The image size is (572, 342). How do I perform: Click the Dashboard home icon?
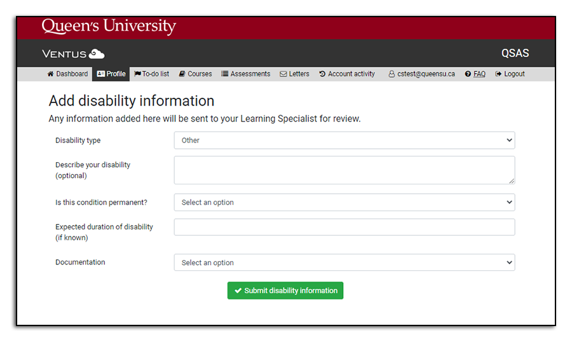(x=50, y=74)
